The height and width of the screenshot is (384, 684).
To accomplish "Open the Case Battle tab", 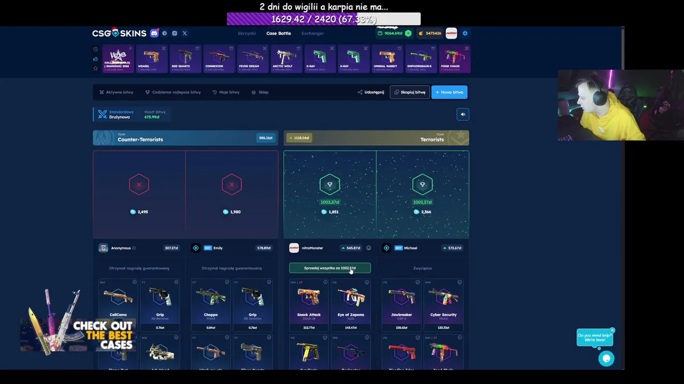I will (278, 33).
